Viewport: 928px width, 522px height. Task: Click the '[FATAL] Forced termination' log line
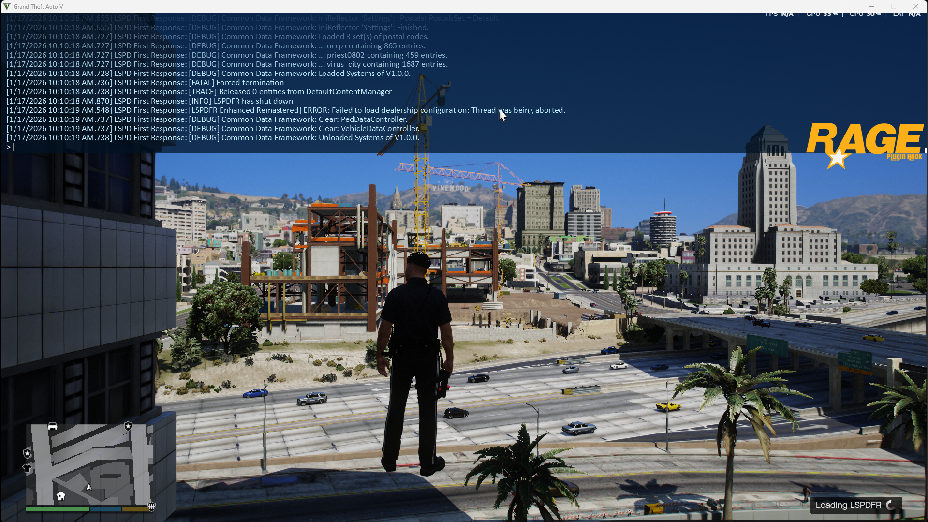145,83
